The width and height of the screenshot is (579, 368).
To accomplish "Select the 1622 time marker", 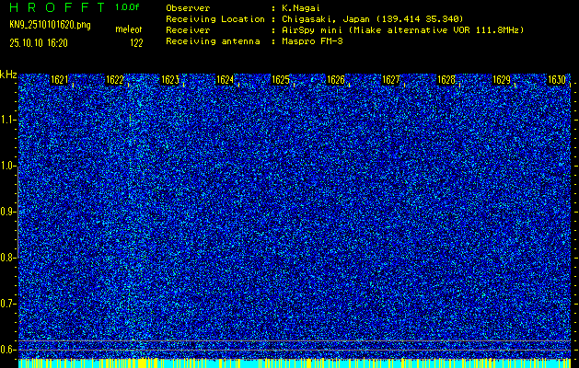I will 115,80.
